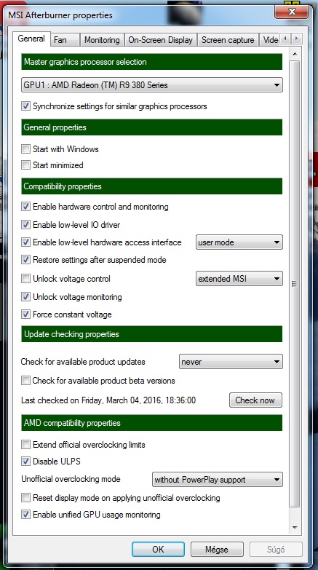Open the master graphics processor dropdown
318x570 pixels.
(x=152, y=85)
